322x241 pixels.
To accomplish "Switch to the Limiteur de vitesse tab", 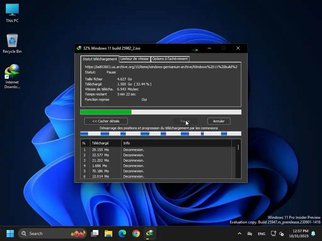I will point(134,59).
